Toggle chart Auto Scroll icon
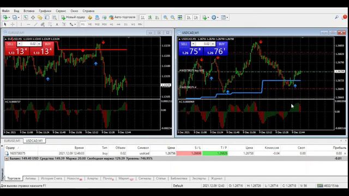 [189, 17]
